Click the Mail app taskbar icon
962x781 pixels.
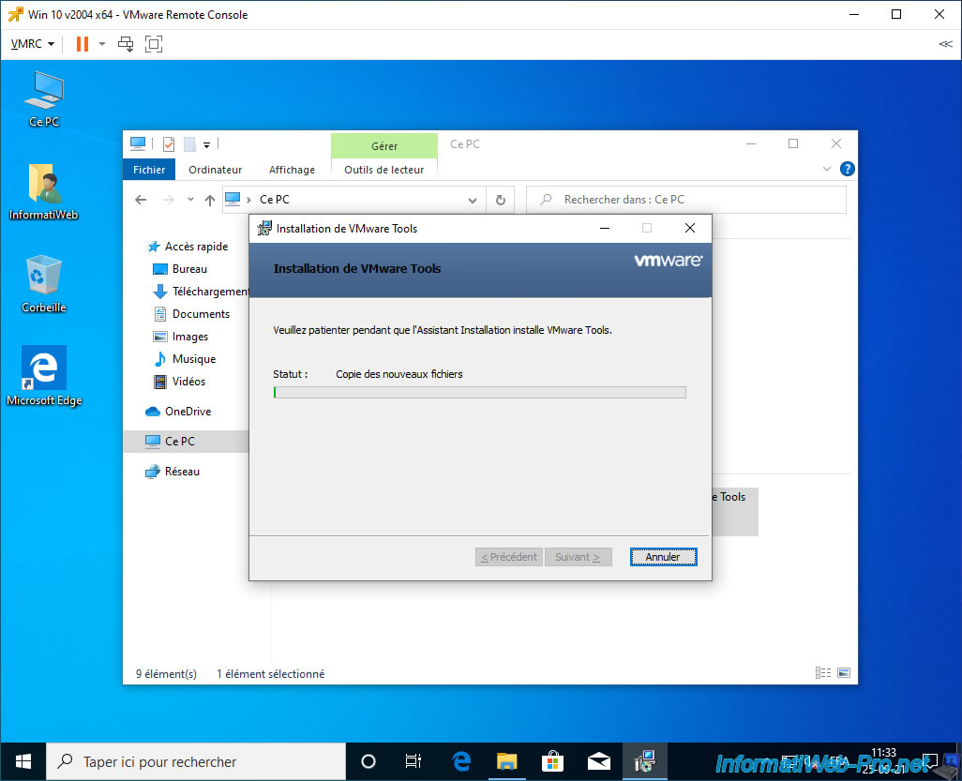[x=599, y=761]
